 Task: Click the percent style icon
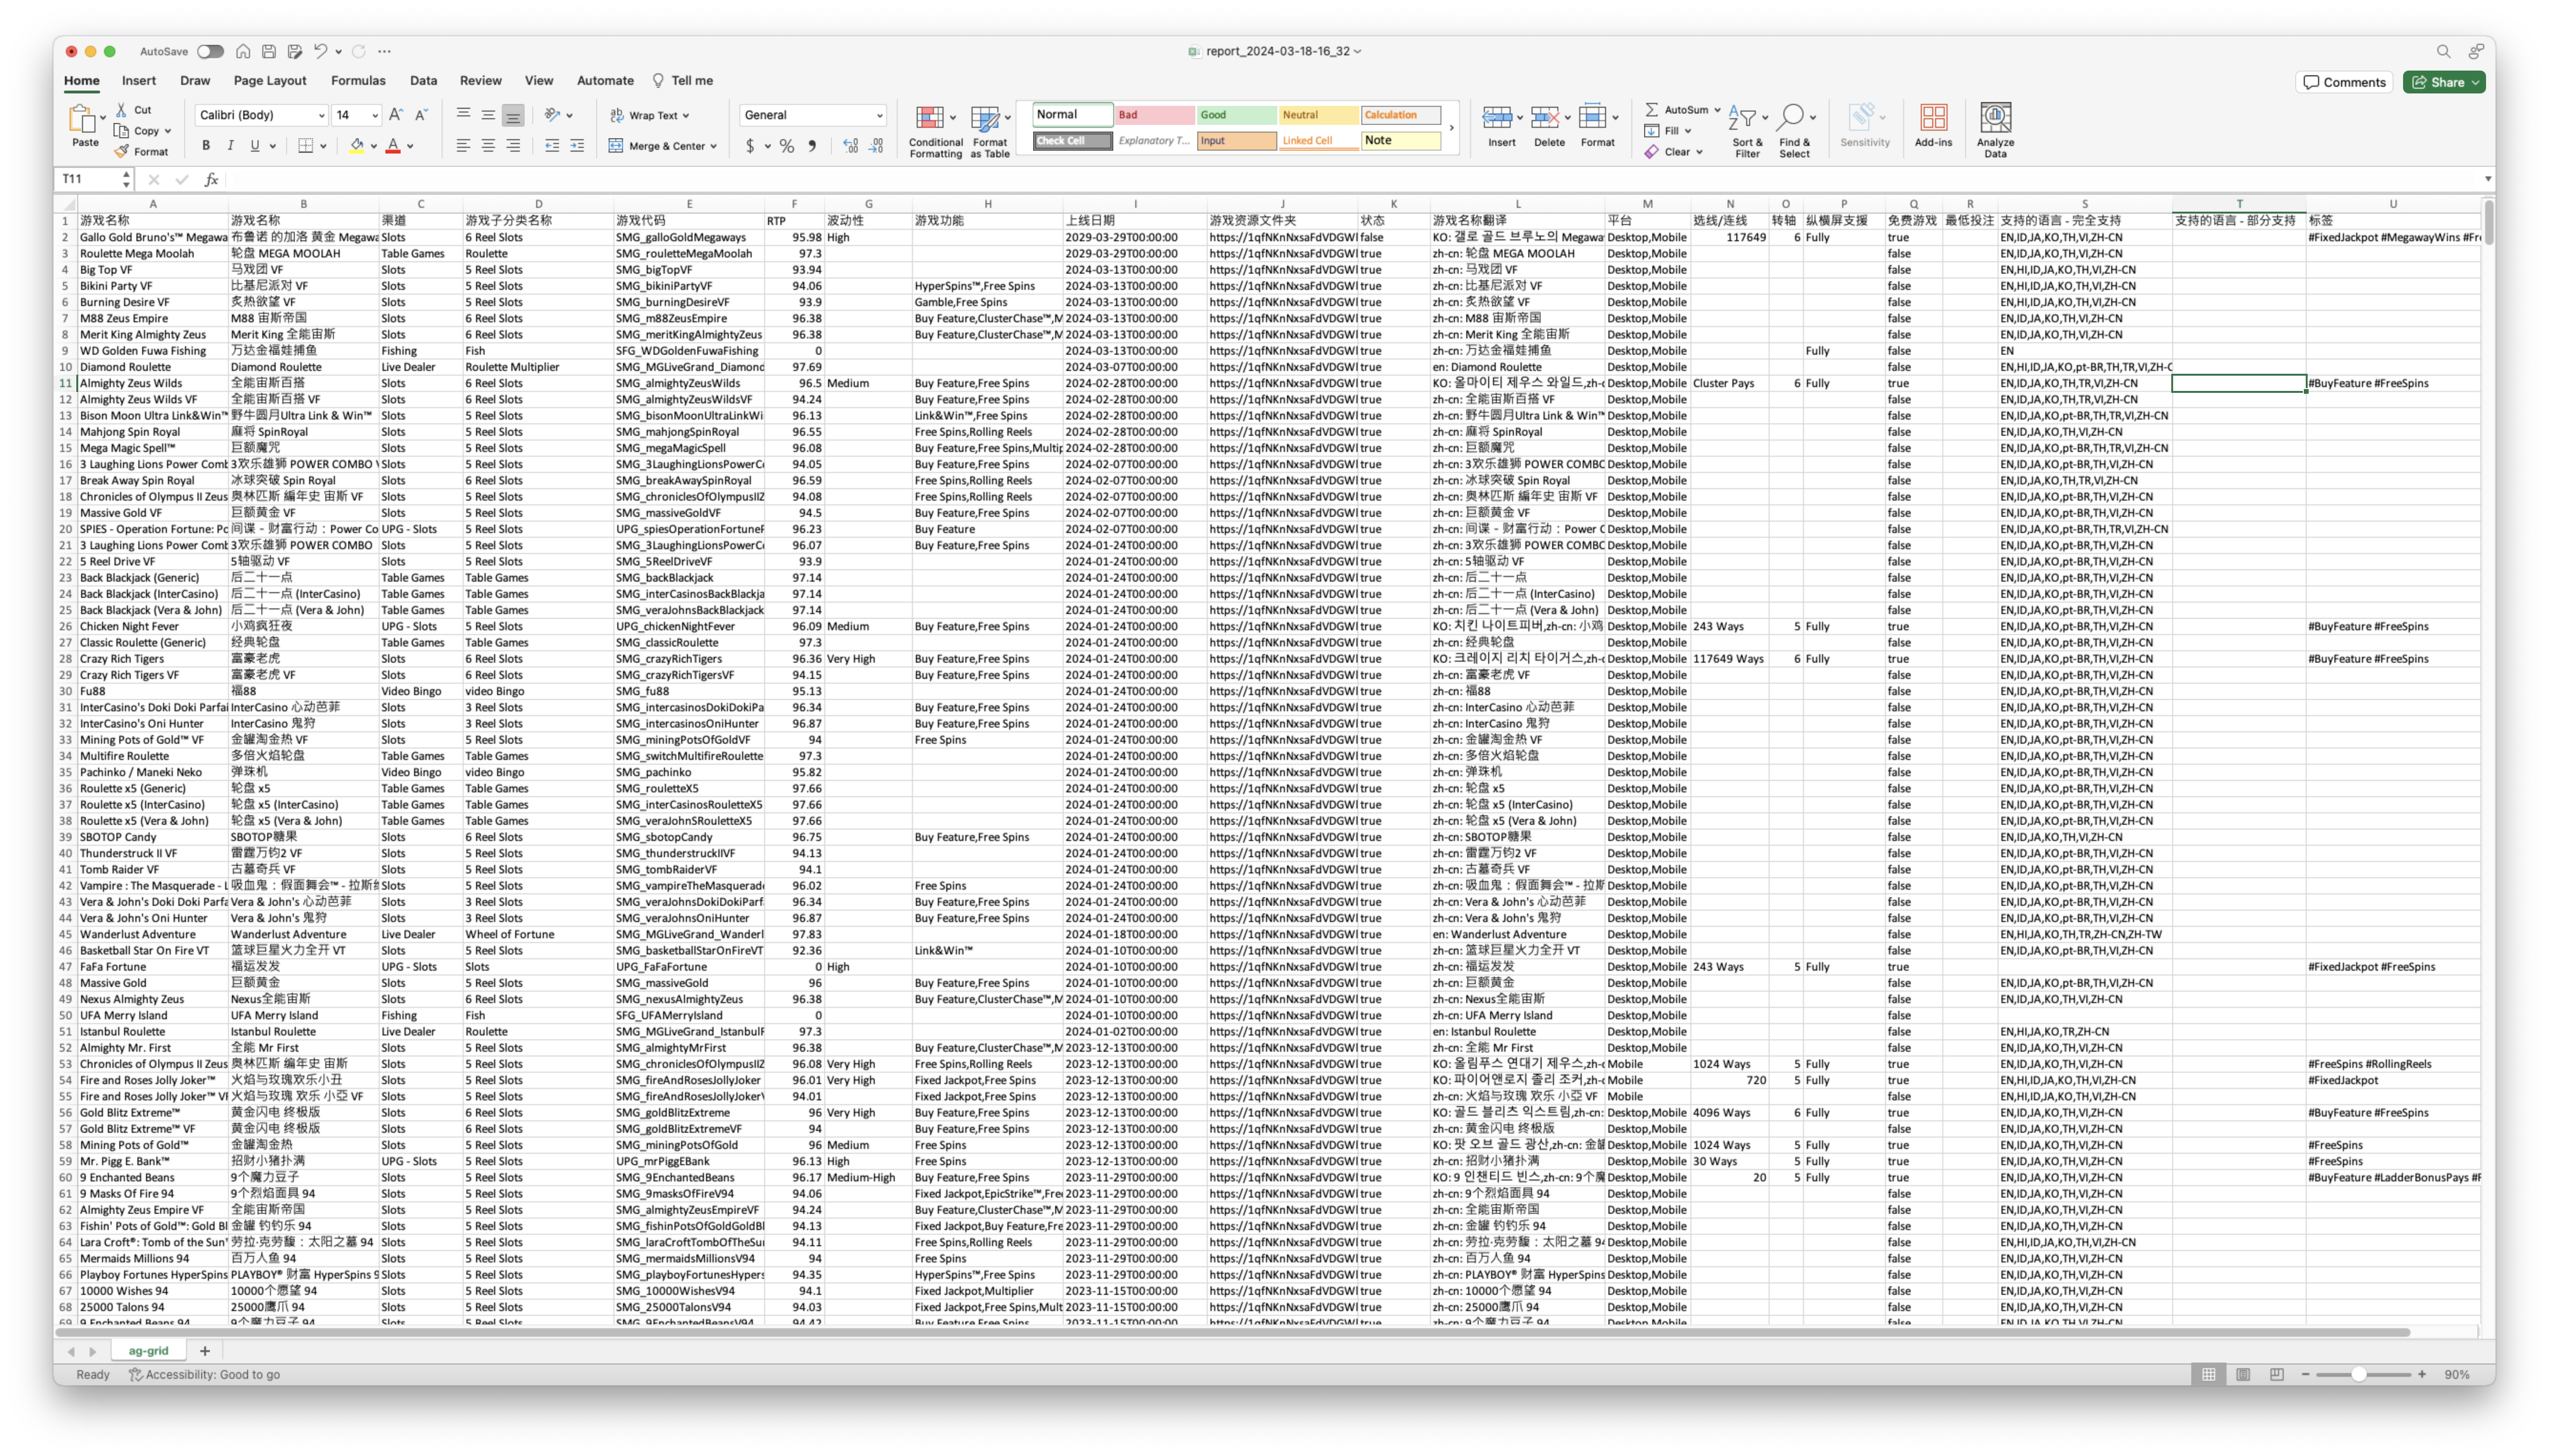pos(787,146)
